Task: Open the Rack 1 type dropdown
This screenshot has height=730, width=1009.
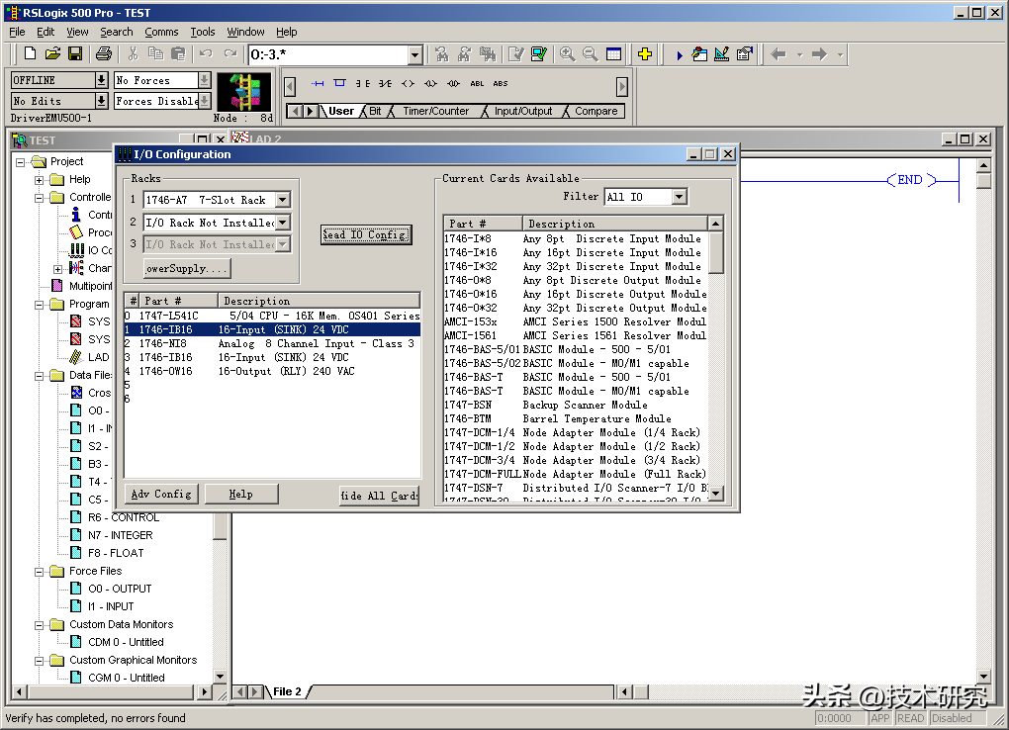Action: (283, 200)
